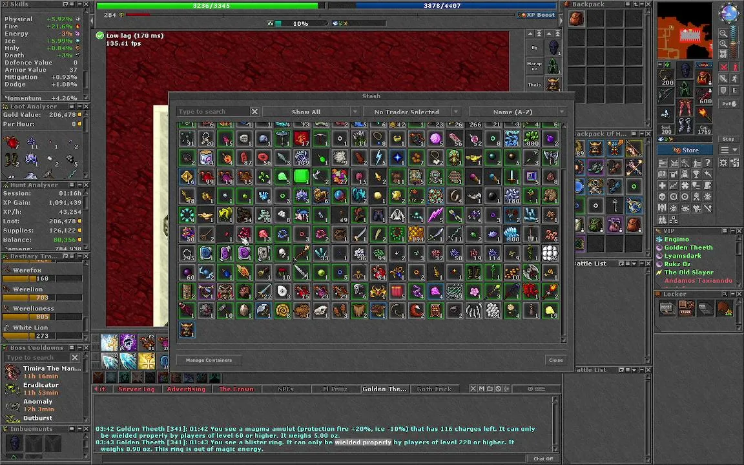Toggle the PvP mode button
Screen dimensions: 744x465
click(x=728, y=103)
